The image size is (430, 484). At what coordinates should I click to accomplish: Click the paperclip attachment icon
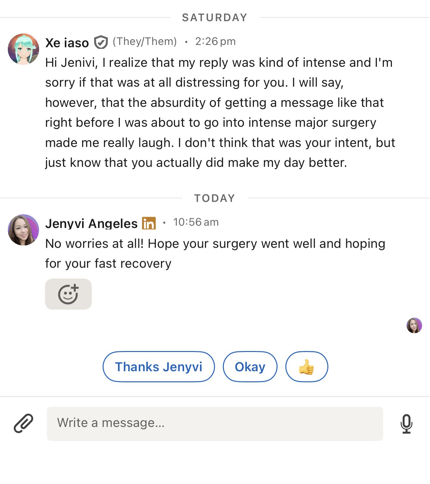23,423
